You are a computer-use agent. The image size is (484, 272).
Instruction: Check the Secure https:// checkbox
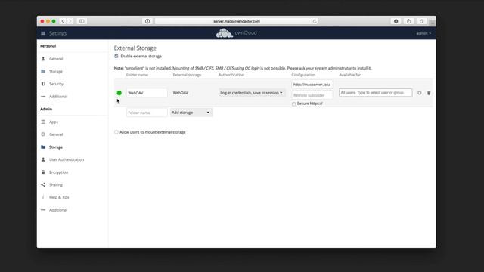point(294,104)
